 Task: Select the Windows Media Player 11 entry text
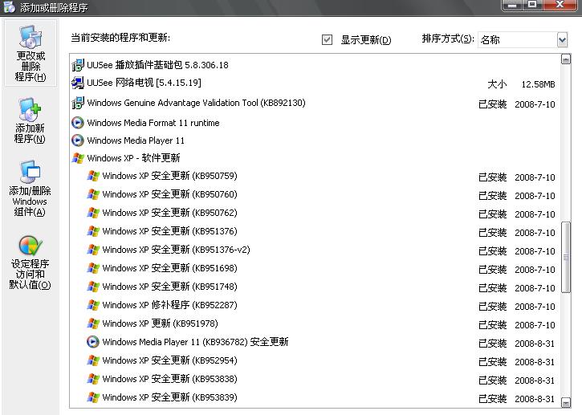click(x=136, y=140)
